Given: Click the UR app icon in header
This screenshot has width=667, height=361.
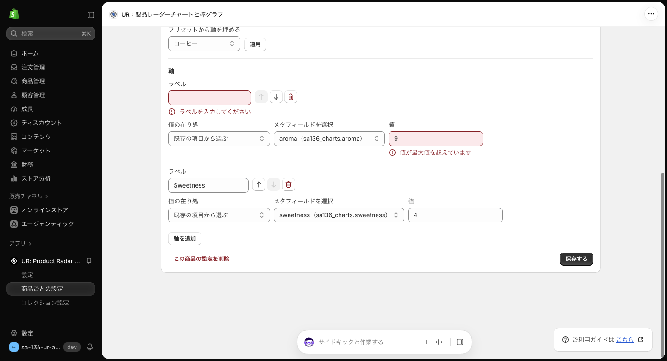Looking at the screenshot, I should click(x=113, y=14).
